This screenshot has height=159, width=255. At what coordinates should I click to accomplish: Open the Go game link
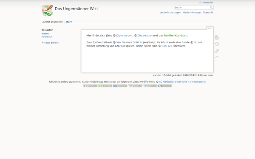pyautogui.click(x=195, y=42)
